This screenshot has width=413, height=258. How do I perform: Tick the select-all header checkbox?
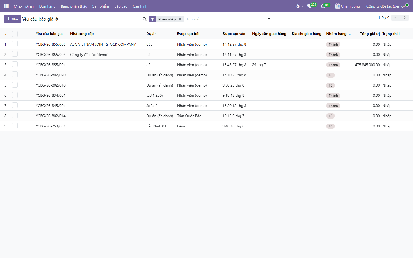point(15,34)
